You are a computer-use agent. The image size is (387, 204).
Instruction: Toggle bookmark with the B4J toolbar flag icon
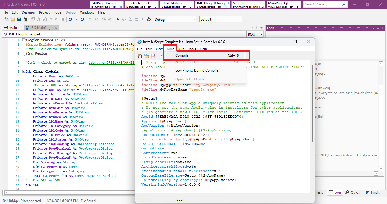63,19
